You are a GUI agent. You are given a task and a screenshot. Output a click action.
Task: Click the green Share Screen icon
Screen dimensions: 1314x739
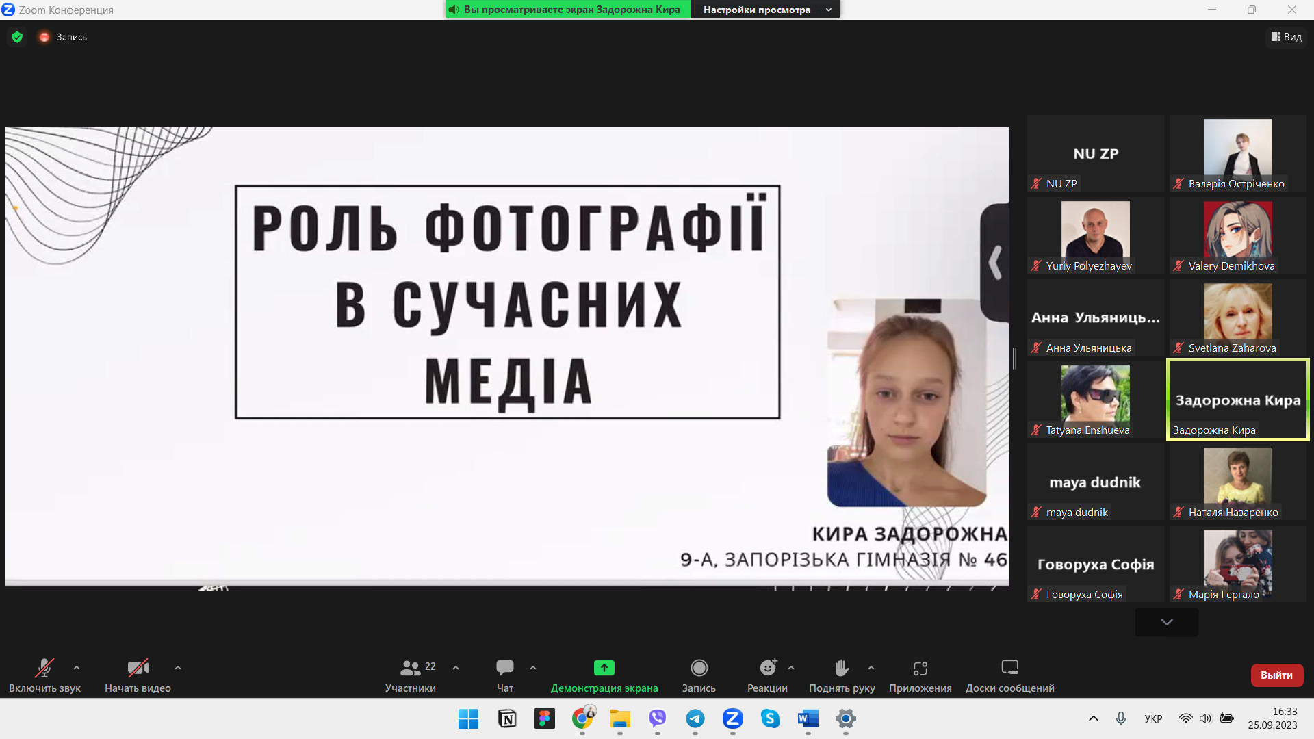tap(604, 668)
